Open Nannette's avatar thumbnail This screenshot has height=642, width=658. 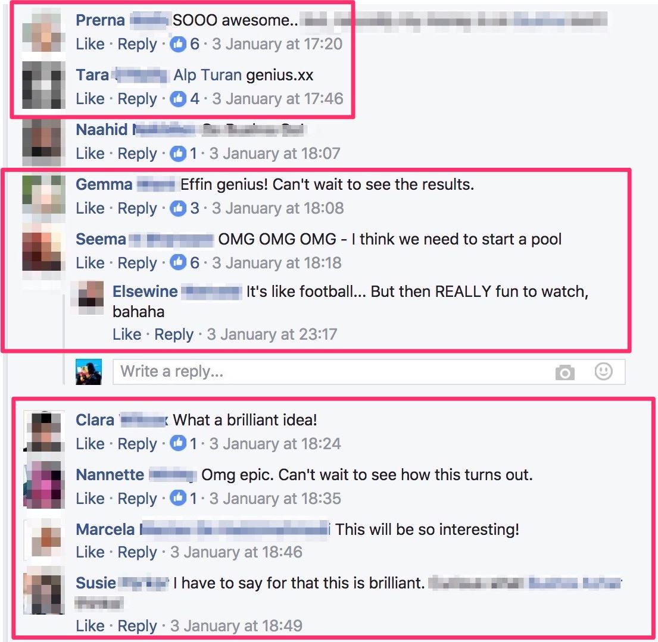click(43, 484)
